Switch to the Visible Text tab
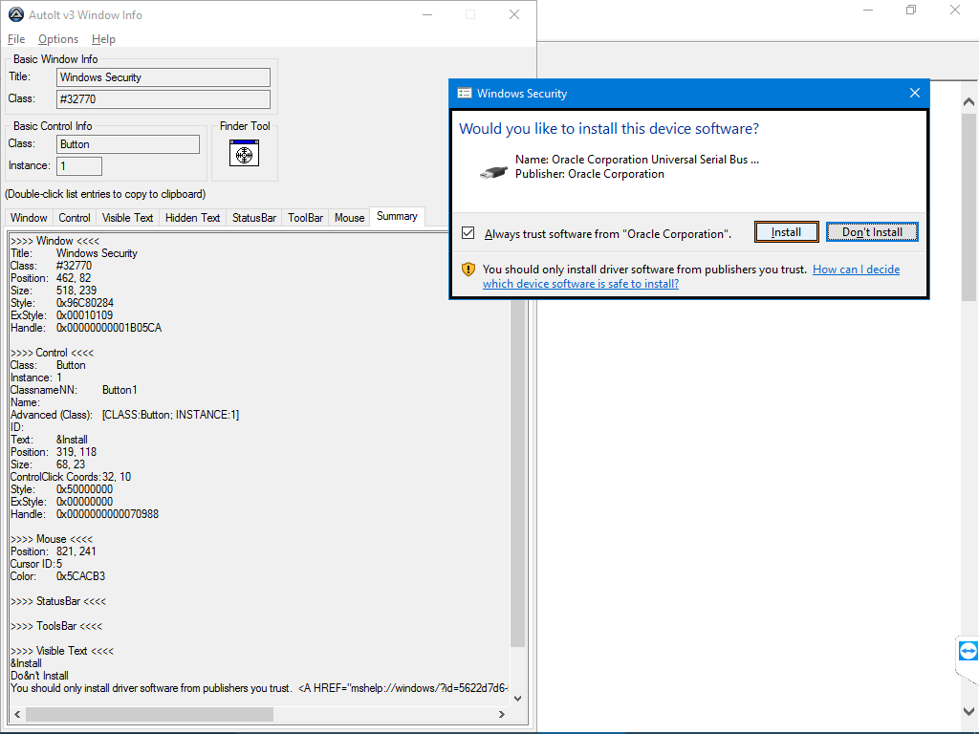This screenshot has width=979, height=734. coord(127,218)
